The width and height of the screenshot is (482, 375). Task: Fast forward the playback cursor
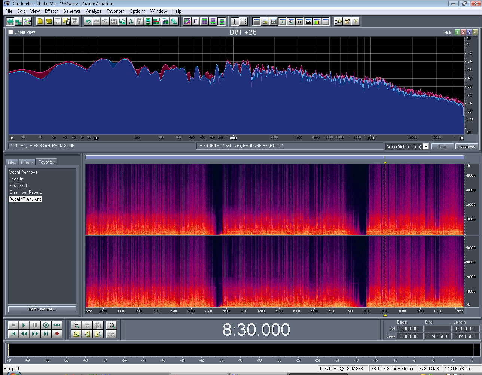(x=35, y=333)
